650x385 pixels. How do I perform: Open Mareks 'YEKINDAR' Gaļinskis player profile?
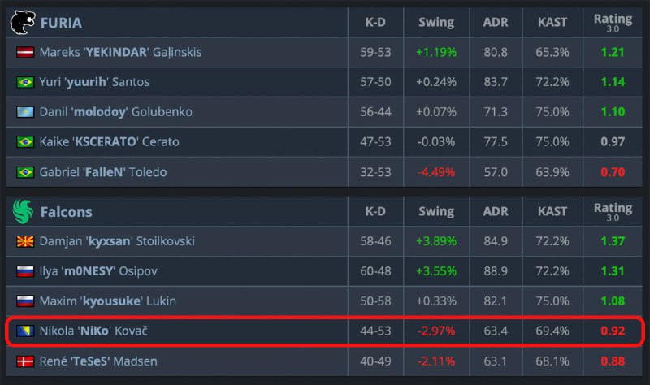point(120,53)
